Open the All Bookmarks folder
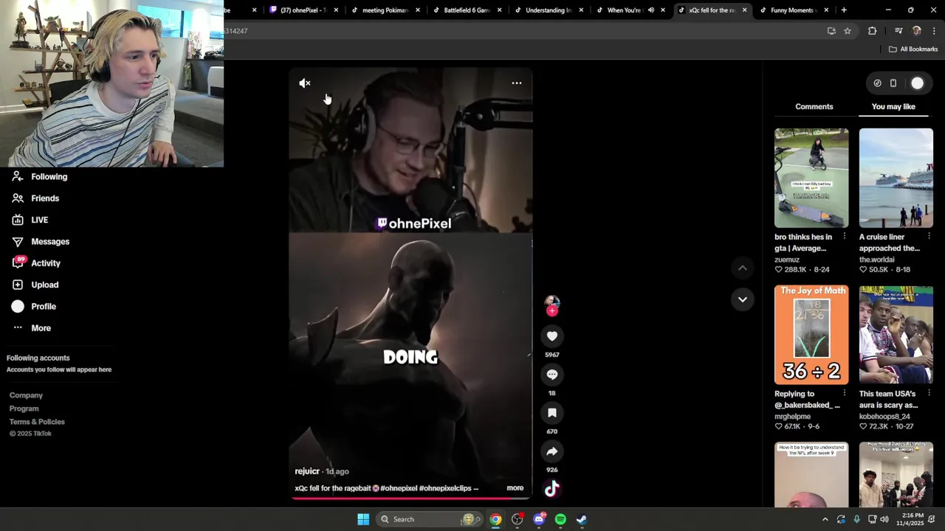Viewport: 945px width, 531px height. (x=913, y=49)
